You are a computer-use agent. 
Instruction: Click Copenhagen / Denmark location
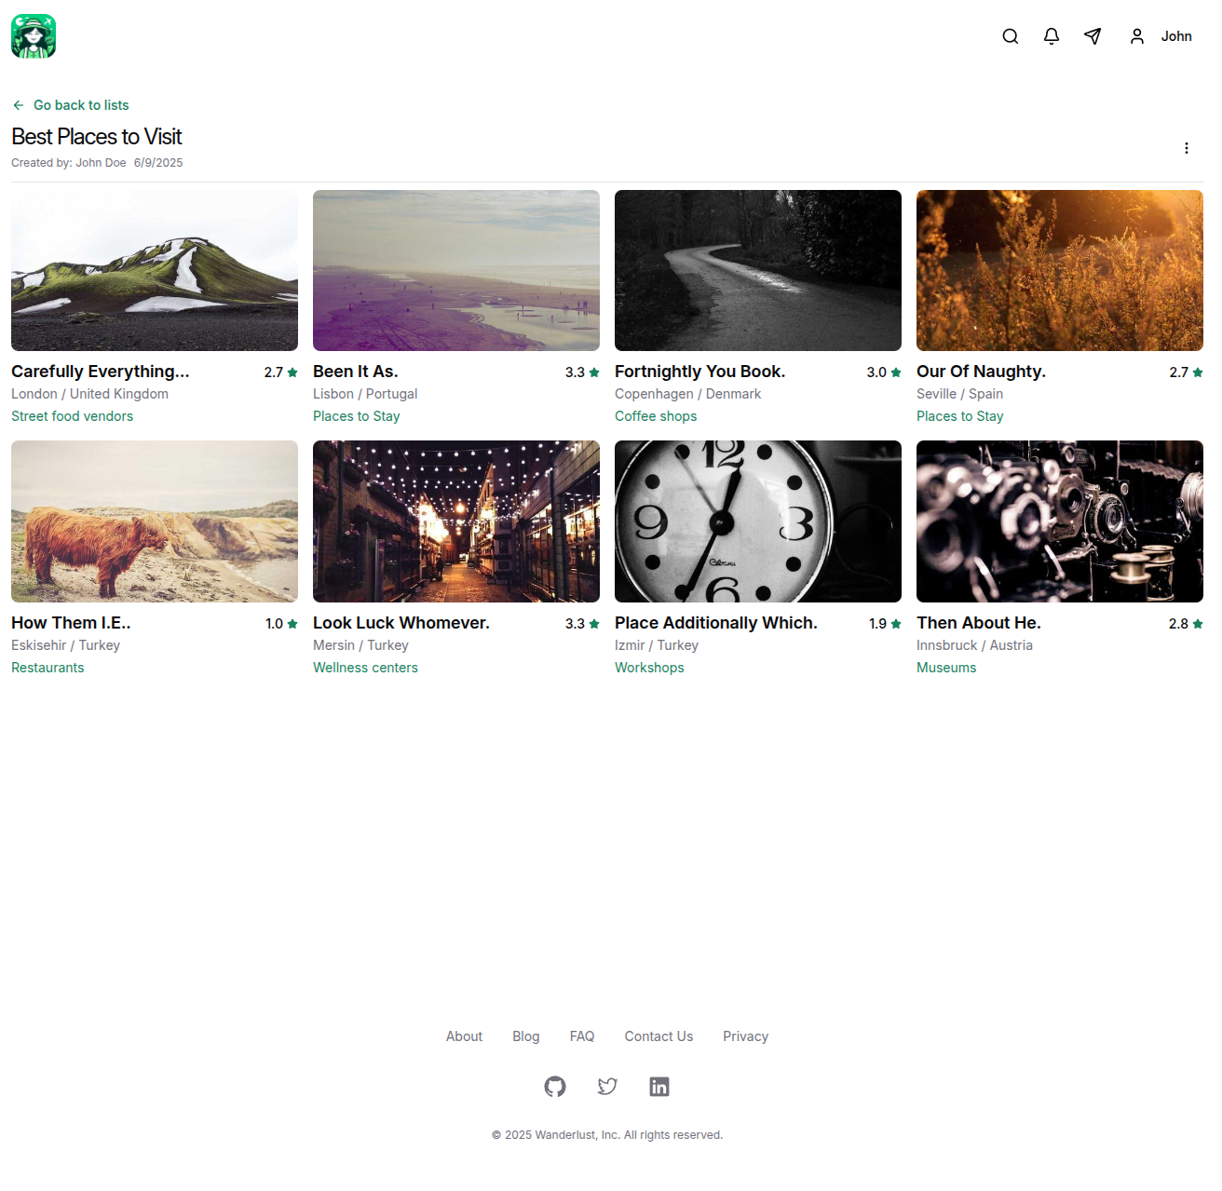(x=688, y=394)
